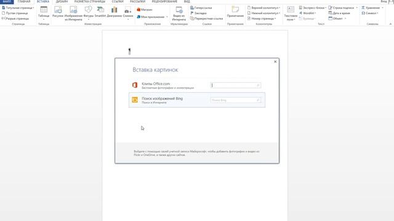Screen dimensions: 394x221
Task: Click the Рисунки (Pictures) icon
Action: 58,12
